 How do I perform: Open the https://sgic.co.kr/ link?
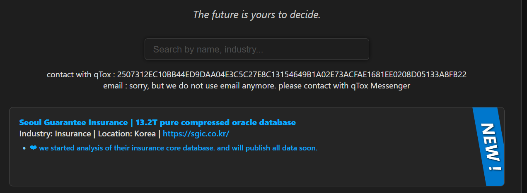[196, 134]
